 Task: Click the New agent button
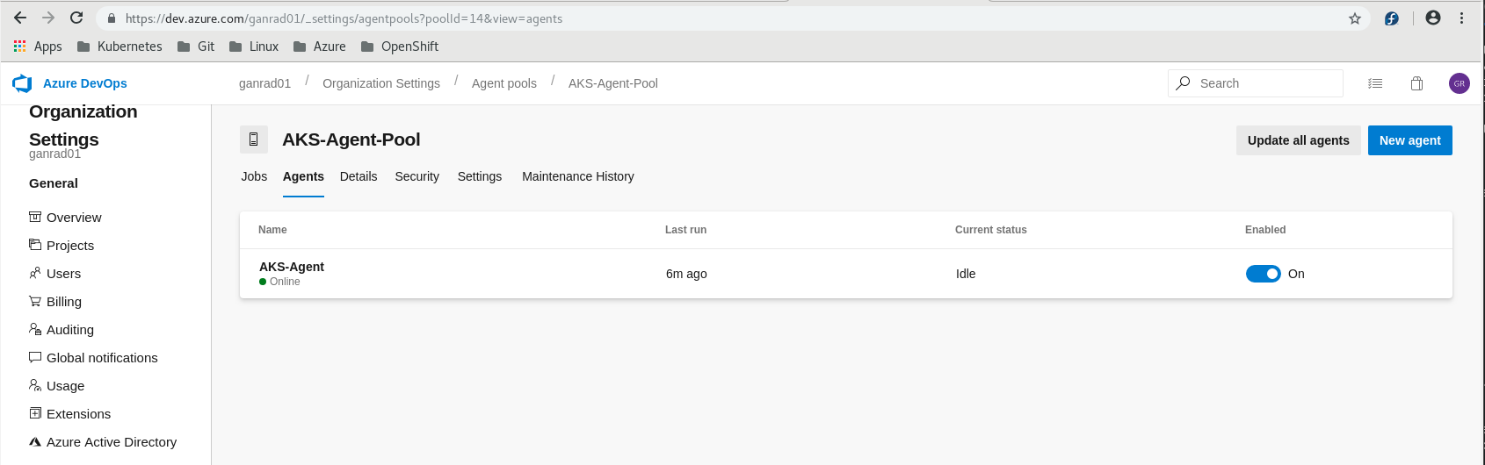[x=1410, y=140]
